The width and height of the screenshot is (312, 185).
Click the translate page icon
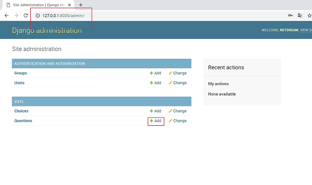tap(300, 16)
